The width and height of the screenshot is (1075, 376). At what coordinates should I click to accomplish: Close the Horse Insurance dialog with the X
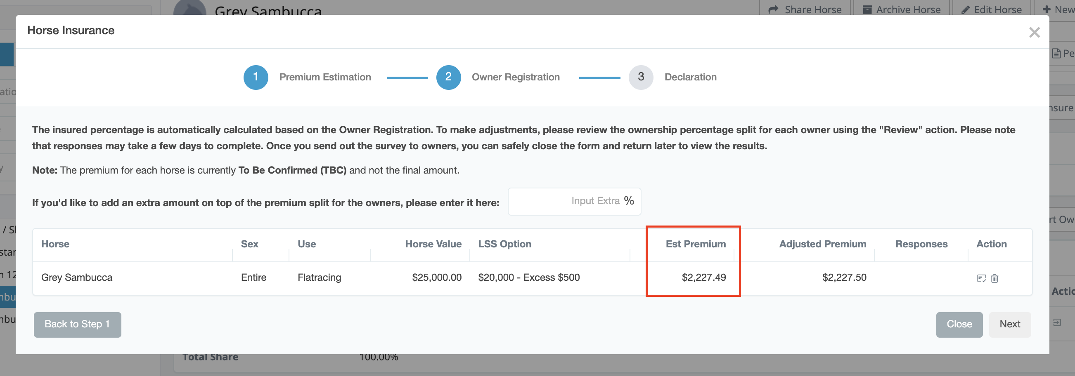coord(1034,33)
